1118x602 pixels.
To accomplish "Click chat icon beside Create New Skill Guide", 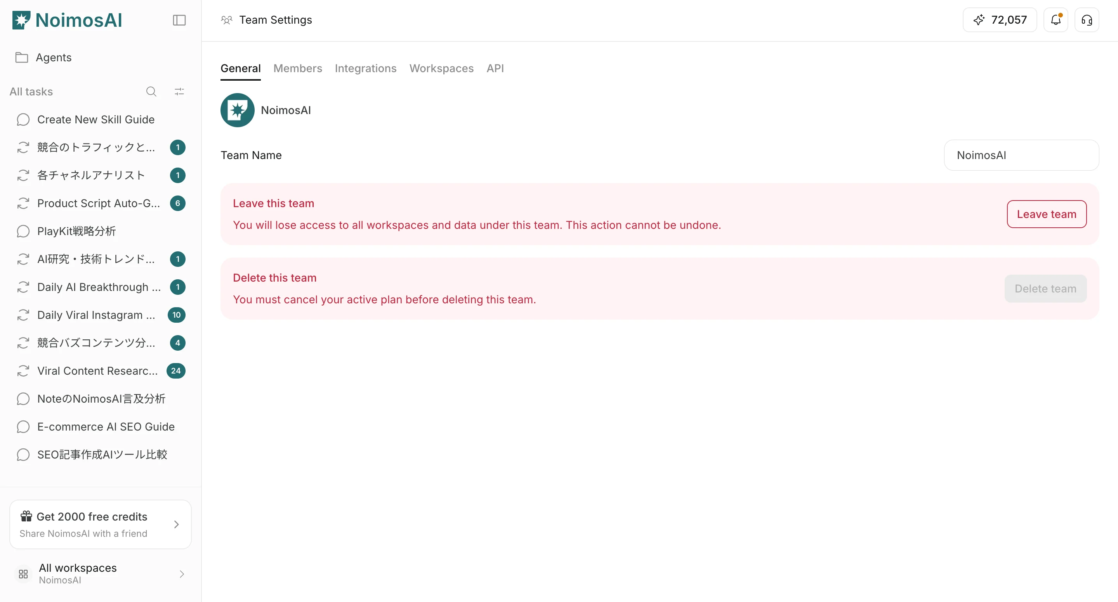I will [x=23, y=120].
